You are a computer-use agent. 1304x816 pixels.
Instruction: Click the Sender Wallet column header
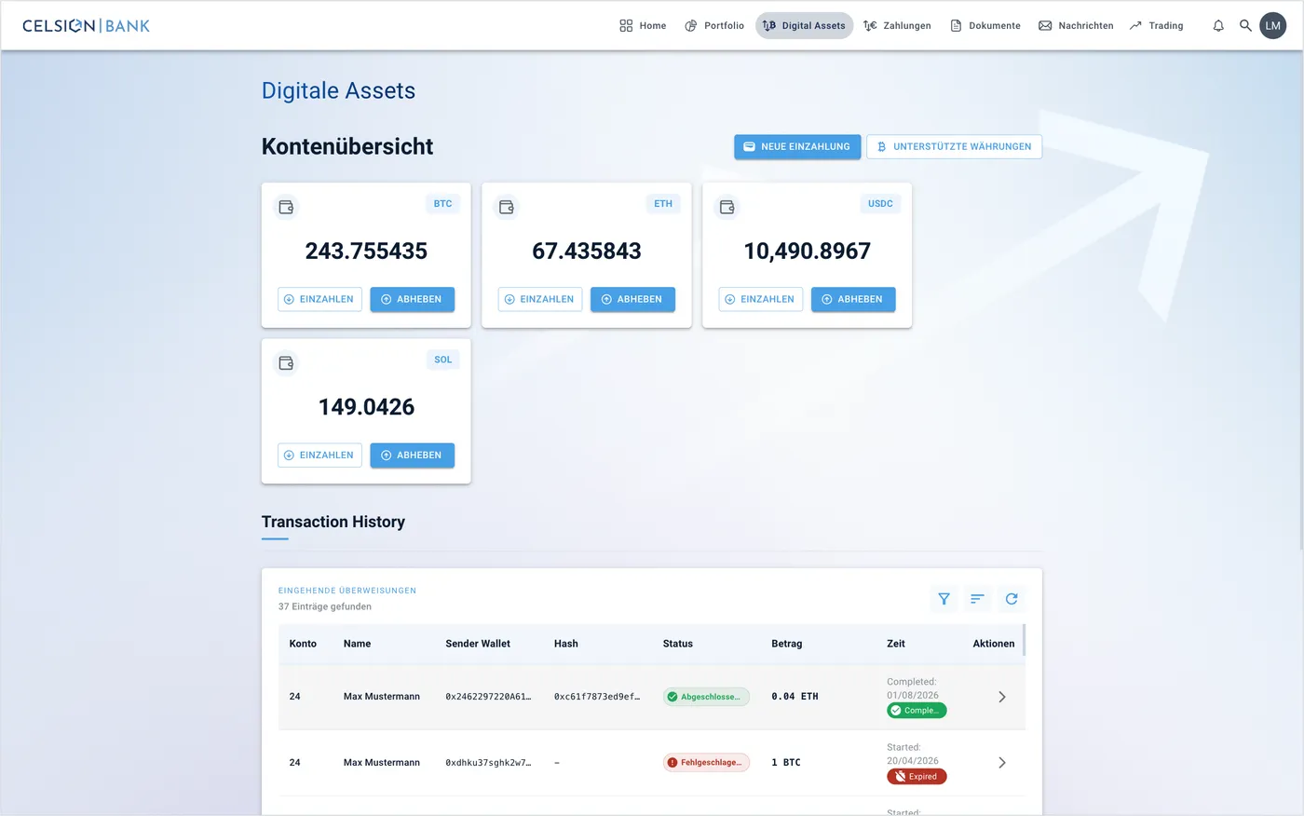(x=478, y=644)
